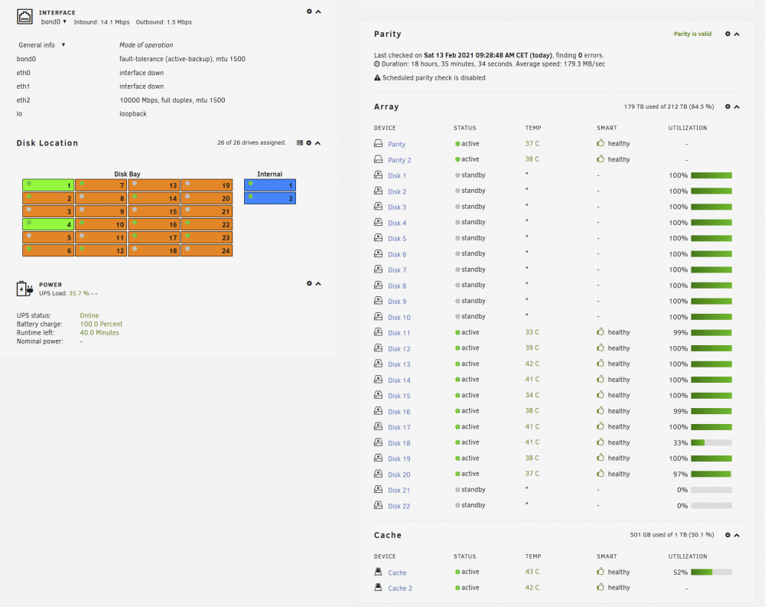Image resolution: width=765 pixels, height=607 pixels.
Task: Click the parity duration clock icon
Action: tap(377, 64)
